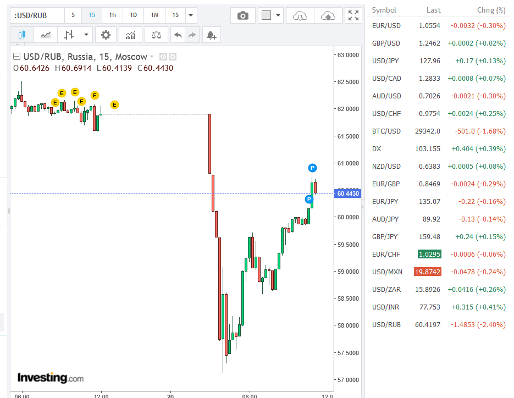Select the highlighted 15 minute interval
Image resolution: width=514 pixels, height=398 pixels.
(x=92, y=15)
